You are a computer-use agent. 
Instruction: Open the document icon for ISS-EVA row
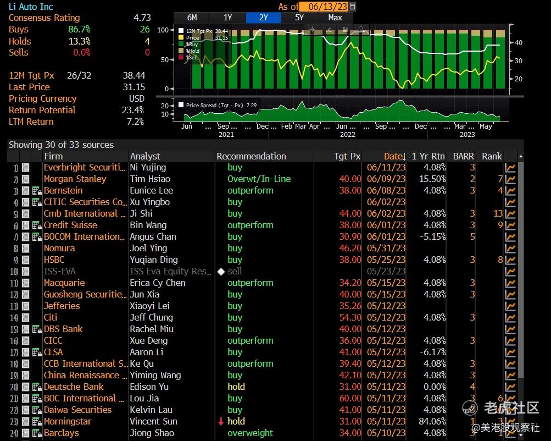pyautogui.click(x=25, y=272)
